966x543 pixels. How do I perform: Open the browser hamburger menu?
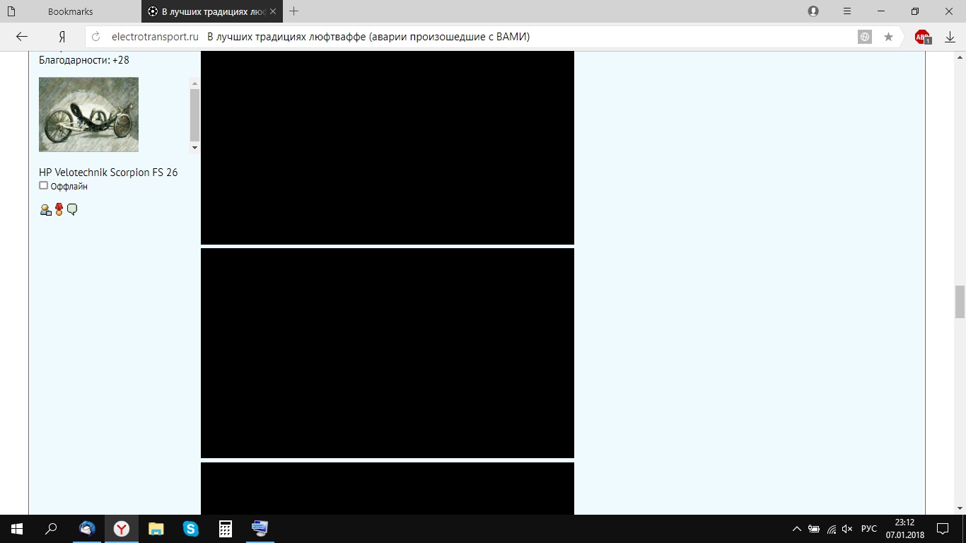point(847,11)
